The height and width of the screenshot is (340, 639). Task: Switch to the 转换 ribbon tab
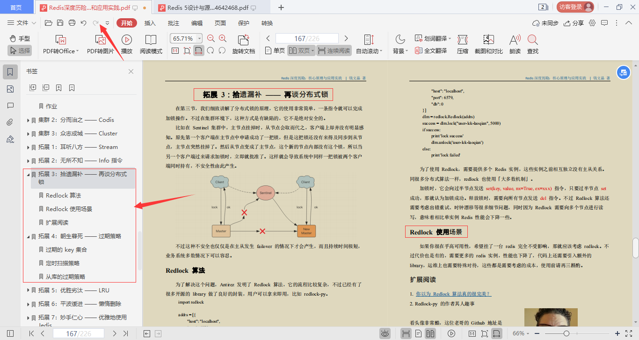[x=267, y=23]
